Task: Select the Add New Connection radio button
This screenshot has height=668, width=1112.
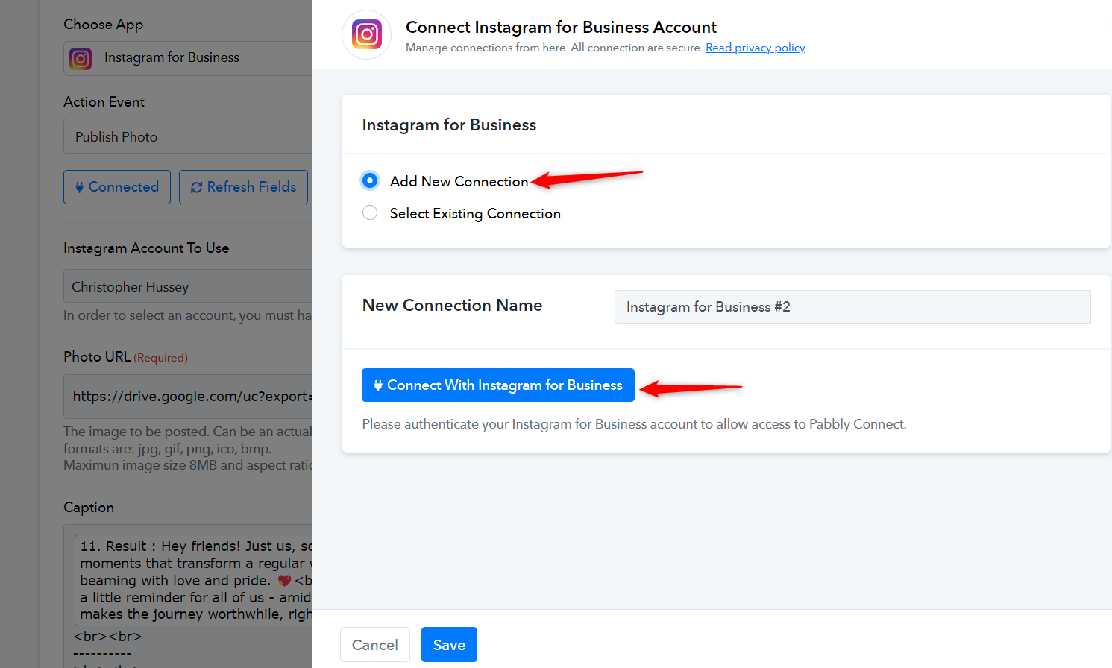Action: pyautogui.click(x=370, y=180)
